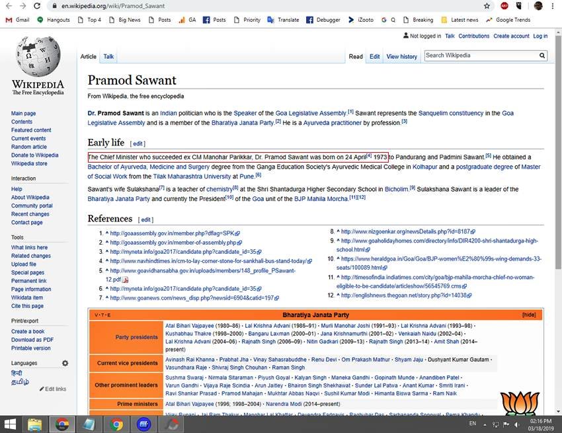
Task: Click the system tray hidden icons arrow
Action: coord(485,425)
